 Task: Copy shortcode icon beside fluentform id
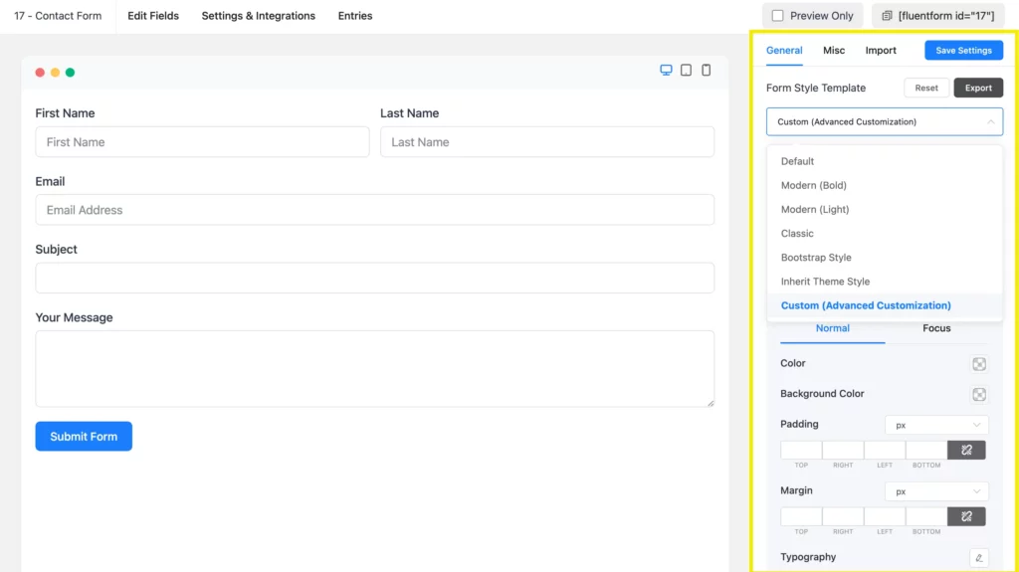[x=887, y=16]
